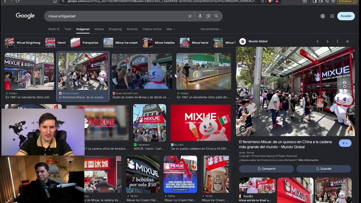Open the related storefront crowd thumbnail at right
The height and width of the screenshot is (203, 361).
[x=333, y=190]
